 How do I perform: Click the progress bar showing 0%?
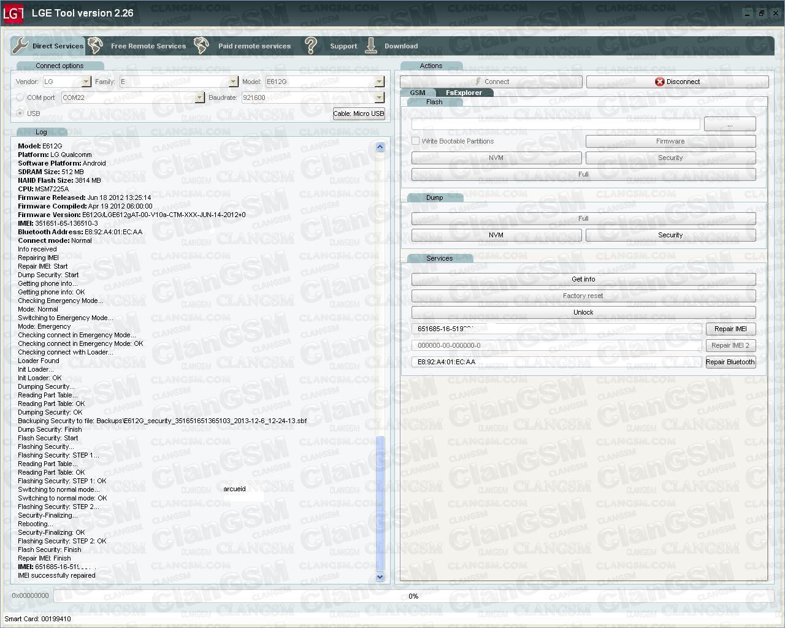point(413,596)
